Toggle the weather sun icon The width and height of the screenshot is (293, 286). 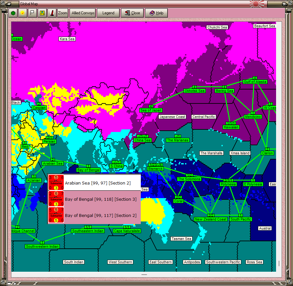pyautogui.click(x=23, y=13)
